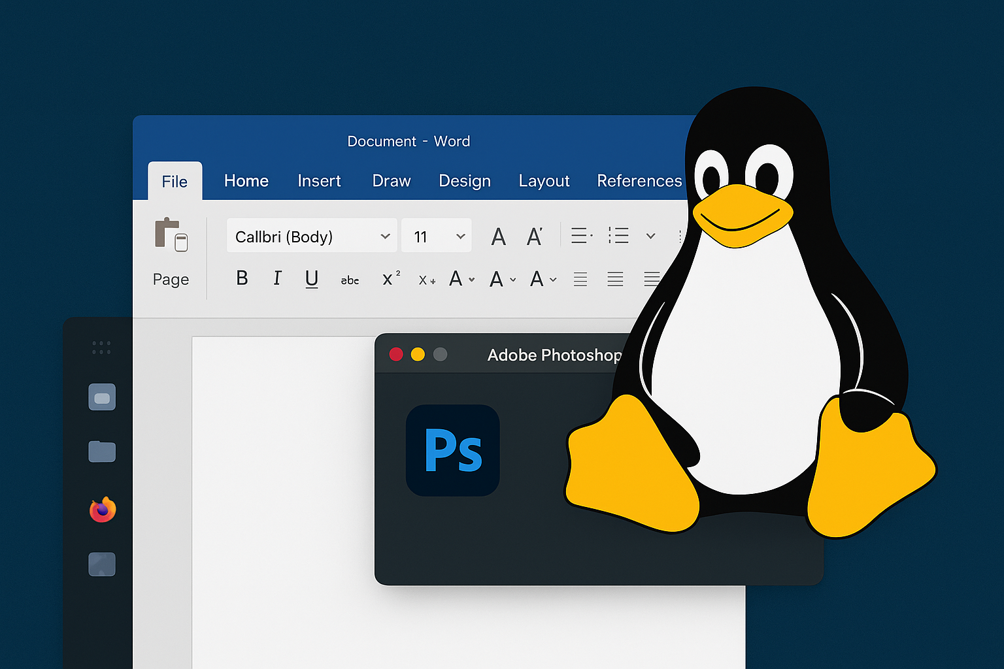Open the first dock application icon
Screen dimensions: 1004x669
click(x=102, y=397)
